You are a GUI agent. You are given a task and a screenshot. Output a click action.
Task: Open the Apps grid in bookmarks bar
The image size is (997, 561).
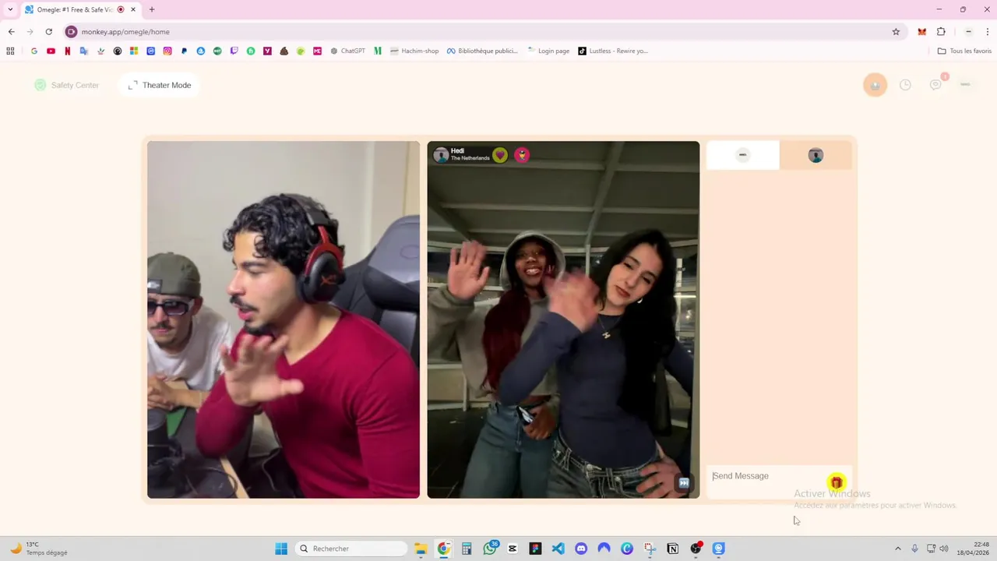[x=10, y=51]
